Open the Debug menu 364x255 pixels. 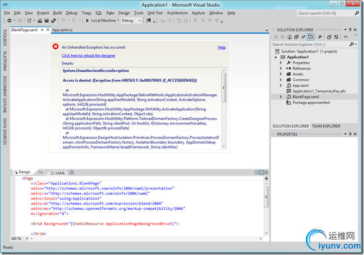coord(71,13)
